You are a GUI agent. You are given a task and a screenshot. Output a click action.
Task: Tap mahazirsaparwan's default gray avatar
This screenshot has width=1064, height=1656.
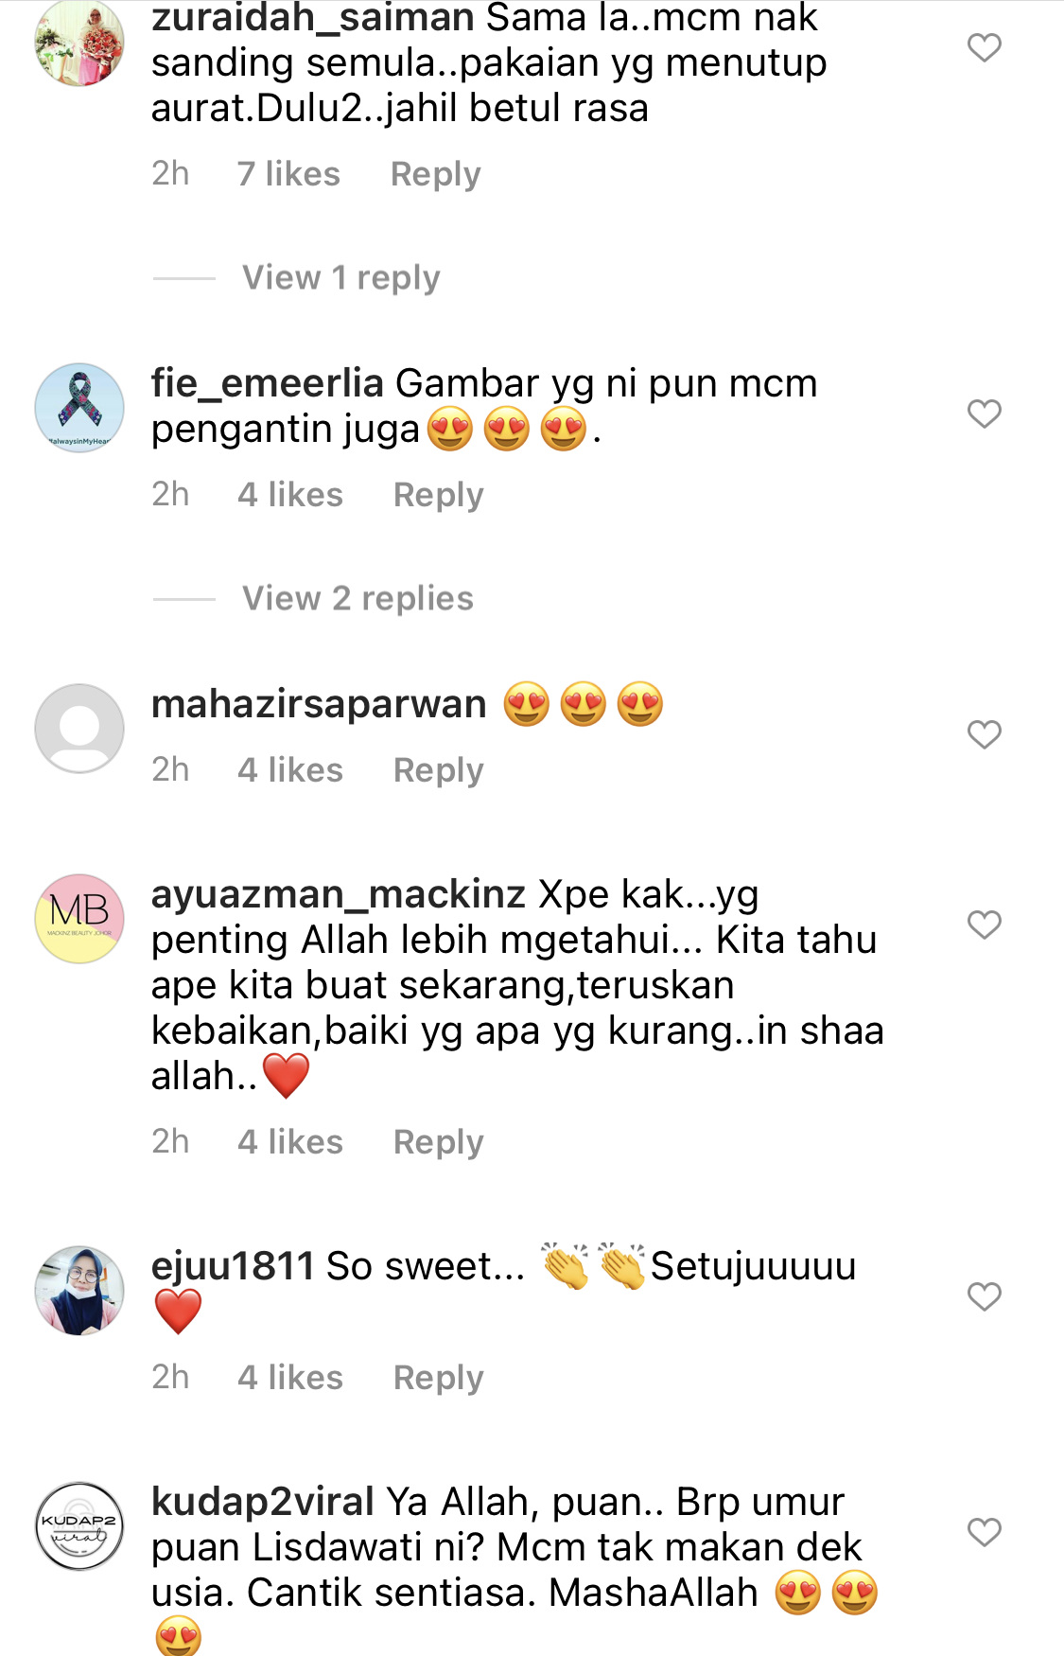pos(79,729)
